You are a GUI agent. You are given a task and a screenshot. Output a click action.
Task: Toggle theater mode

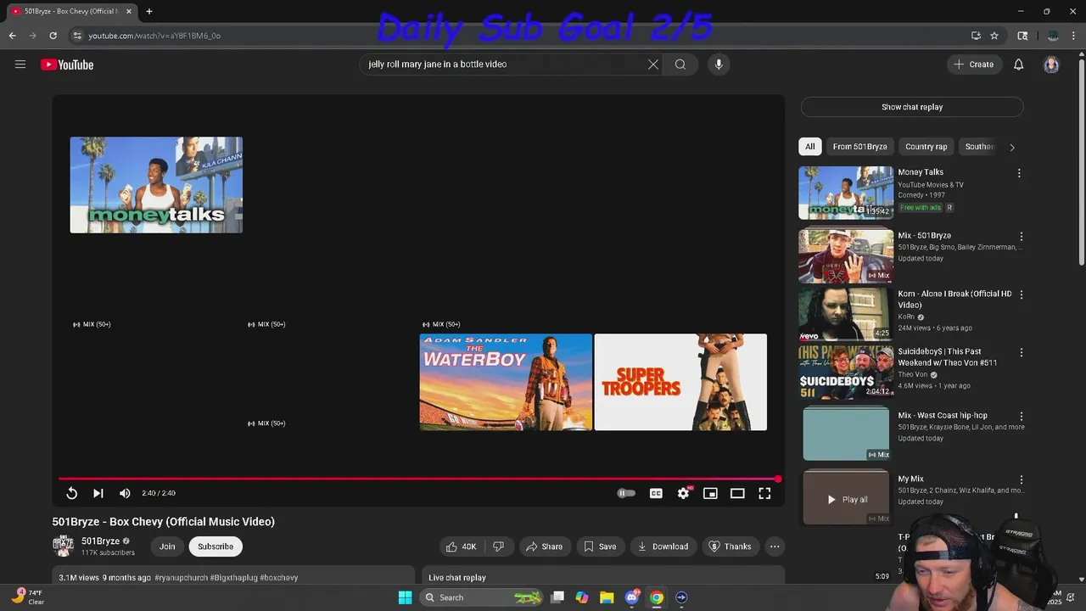coord(737,493)
